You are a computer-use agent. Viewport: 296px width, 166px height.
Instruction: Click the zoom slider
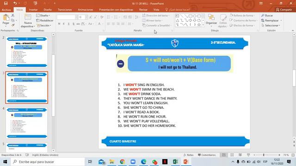pyautogui.click(x=267, y=155)
